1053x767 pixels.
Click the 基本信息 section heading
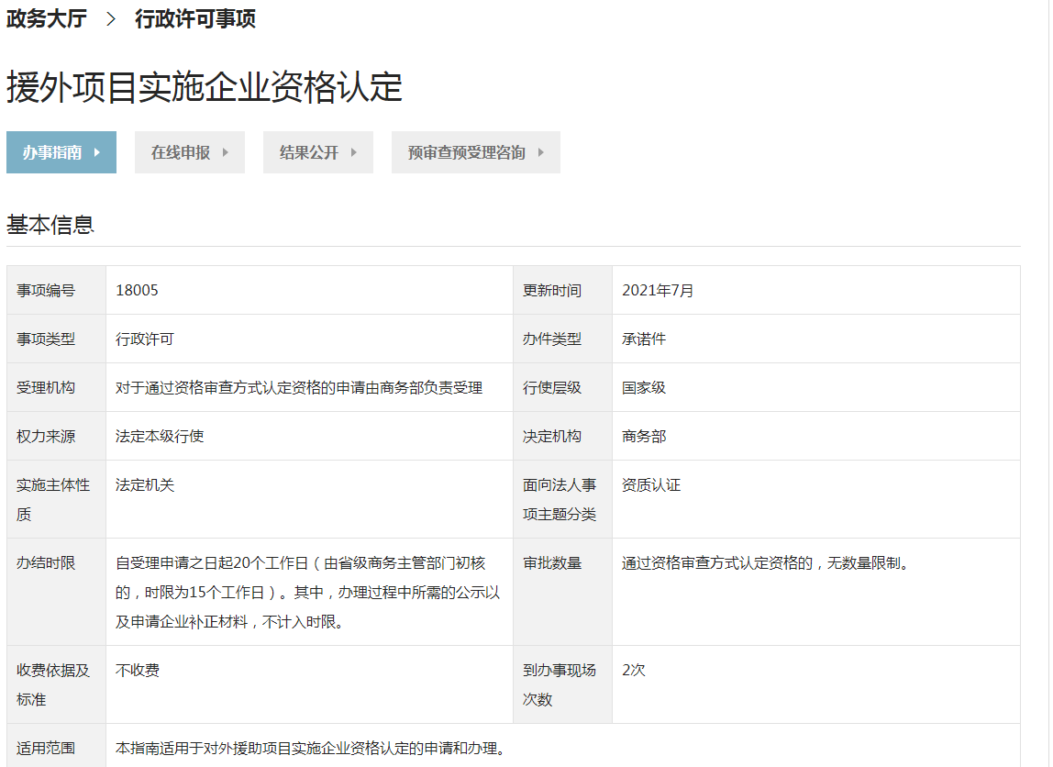pos(50,225)
